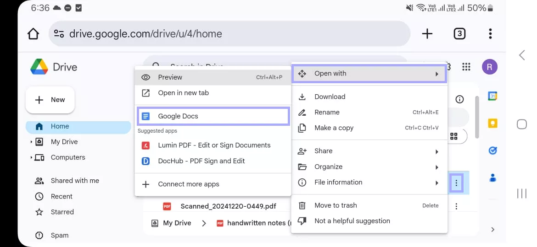The height and width of the screenshot is (247, 537).
Task: Expand the side panel chevron at bottom right
Action: click(x=492, y=230)
